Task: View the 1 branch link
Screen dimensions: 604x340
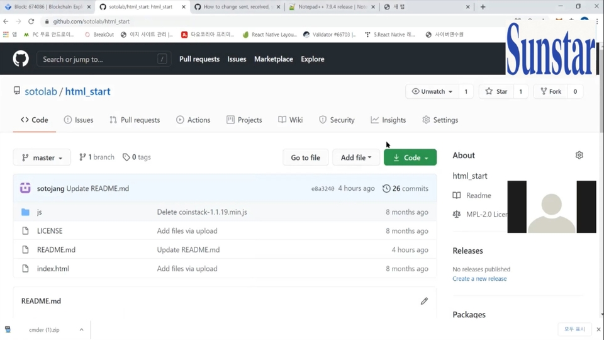Action: coord(97,157)
